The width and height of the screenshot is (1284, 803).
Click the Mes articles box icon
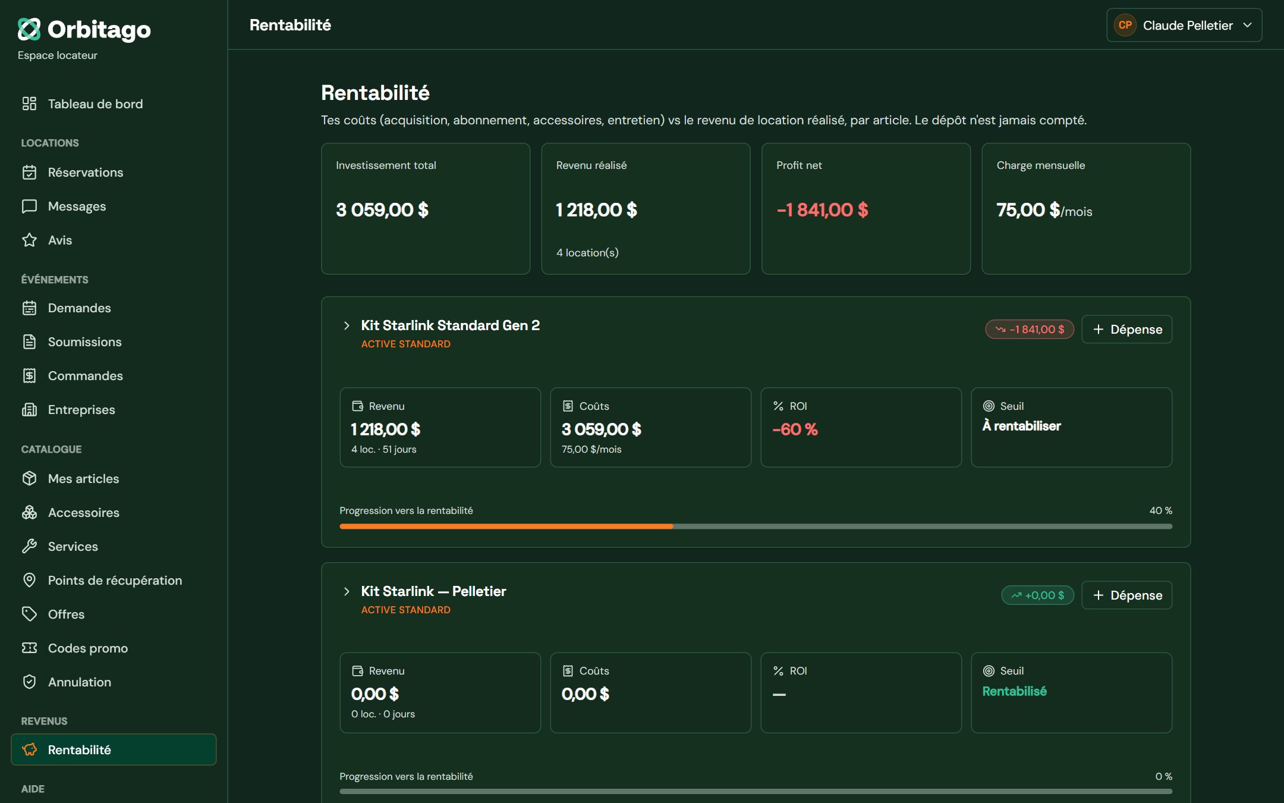pos(29,479)
